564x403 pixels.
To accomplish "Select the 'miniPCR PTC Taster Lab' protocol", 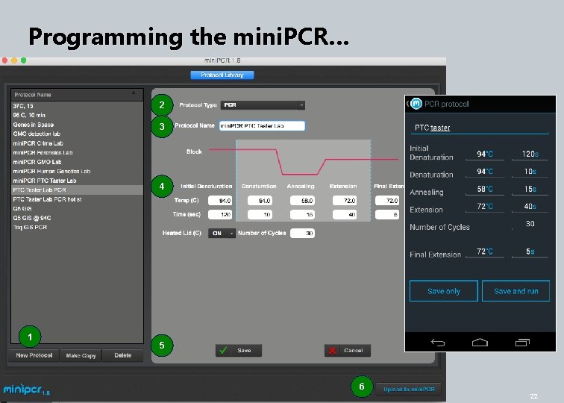I will click(x=78, y=181).
